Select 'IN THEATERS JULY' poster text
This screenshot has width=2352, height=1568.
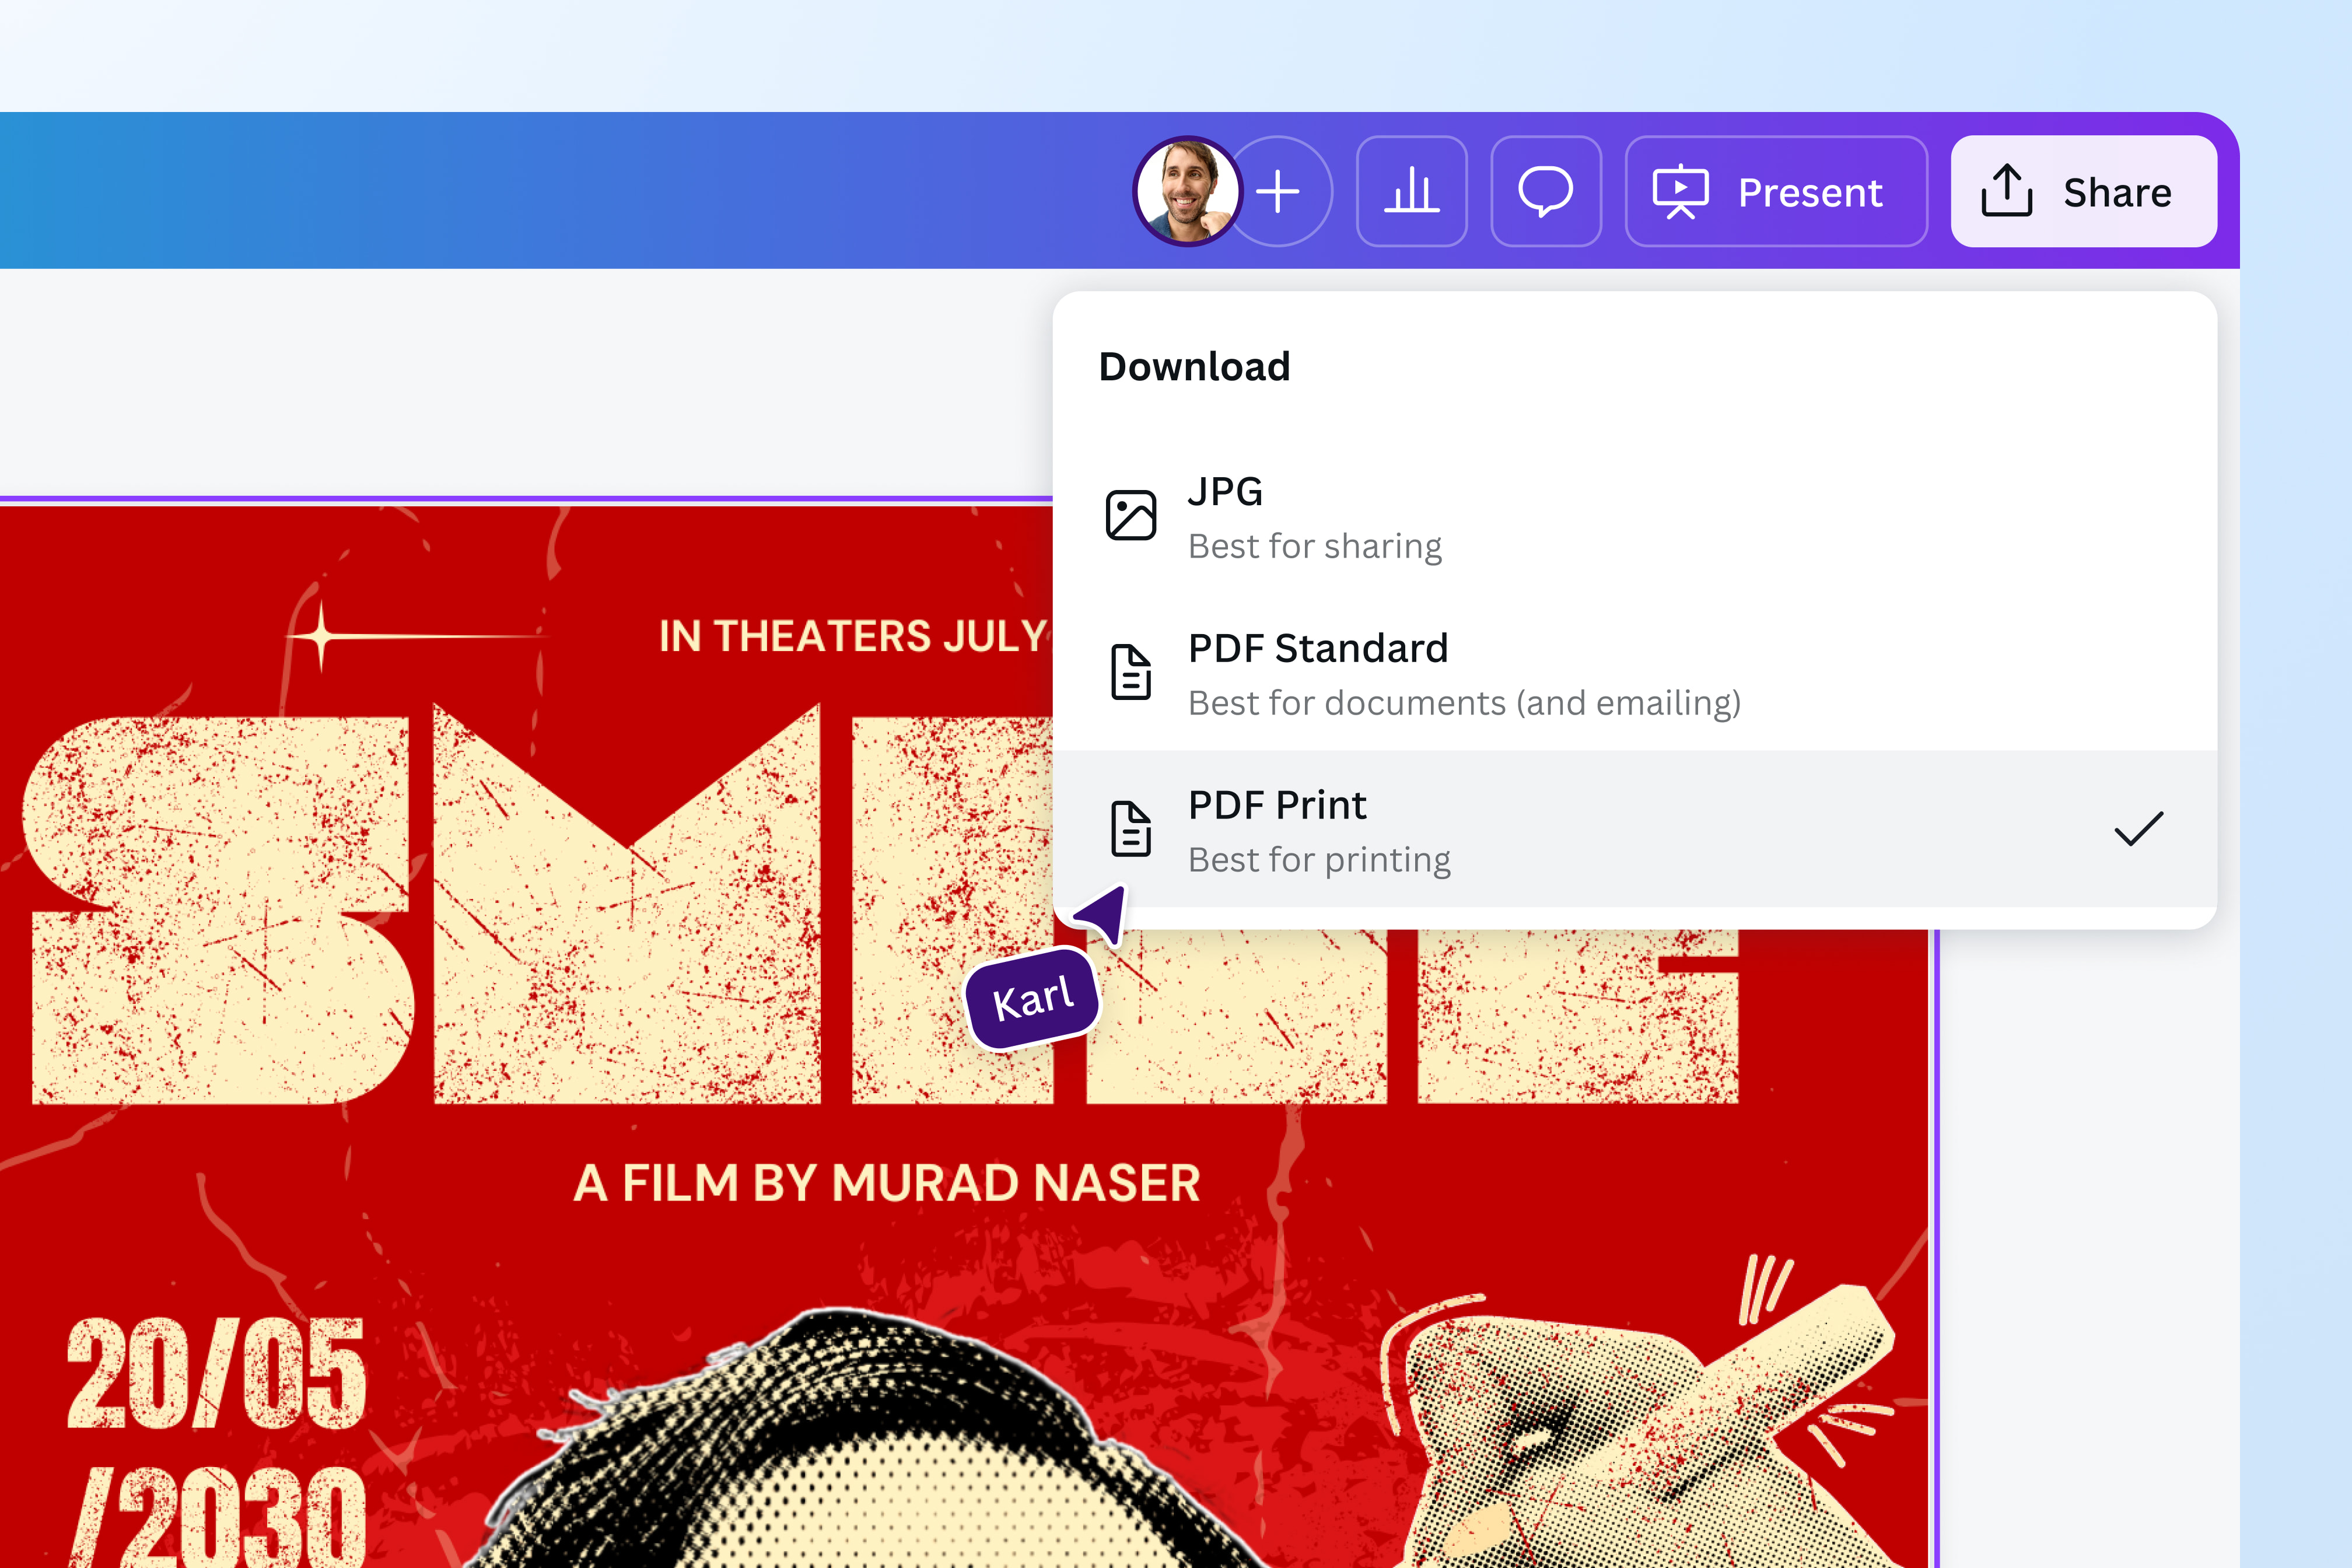(x=852, y=636)
